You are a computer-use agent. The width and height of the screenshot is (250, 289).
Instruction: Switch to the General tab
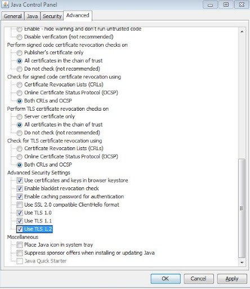tap(13, 16)
